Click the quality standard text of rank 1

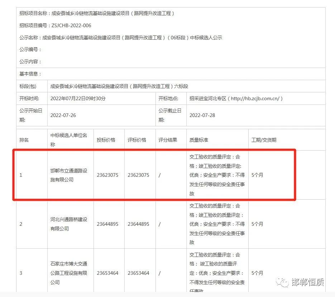point(217,175)
